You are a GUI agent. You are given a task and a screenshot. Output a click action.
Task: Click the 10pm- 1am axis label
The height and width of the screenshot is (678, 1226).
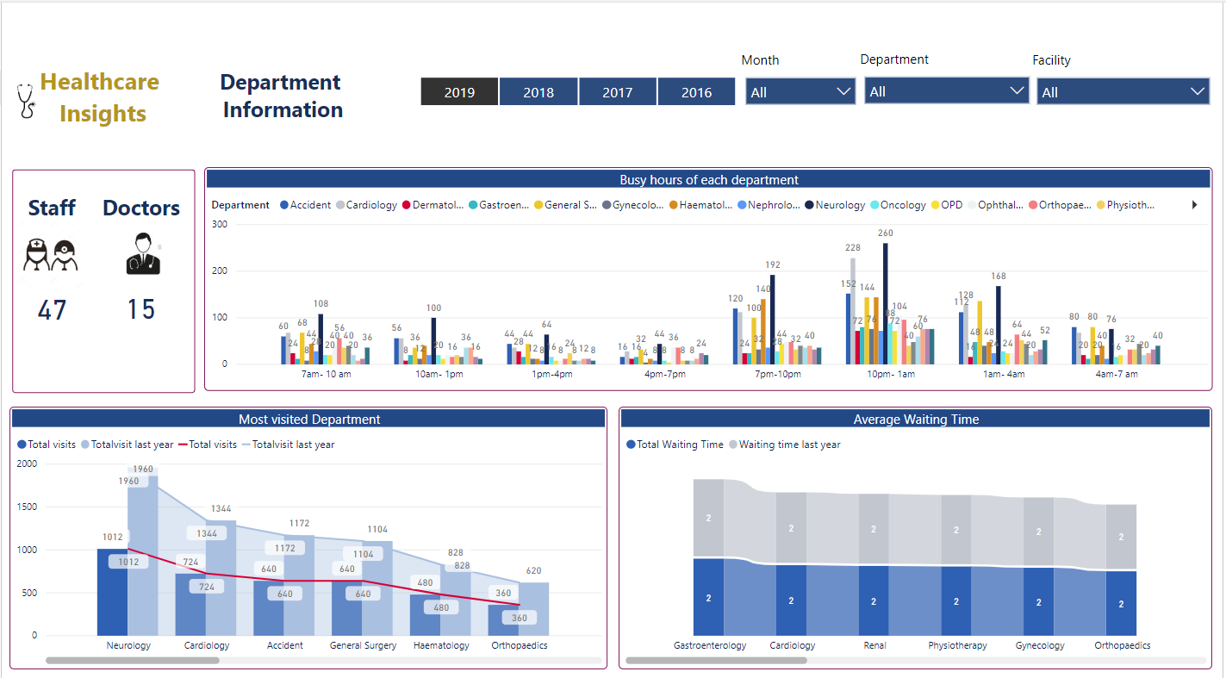click(891, 374)
